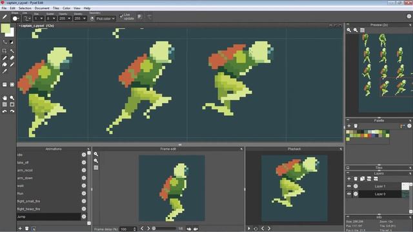
Task: Delete the selected animation
Action: [27, 229]
